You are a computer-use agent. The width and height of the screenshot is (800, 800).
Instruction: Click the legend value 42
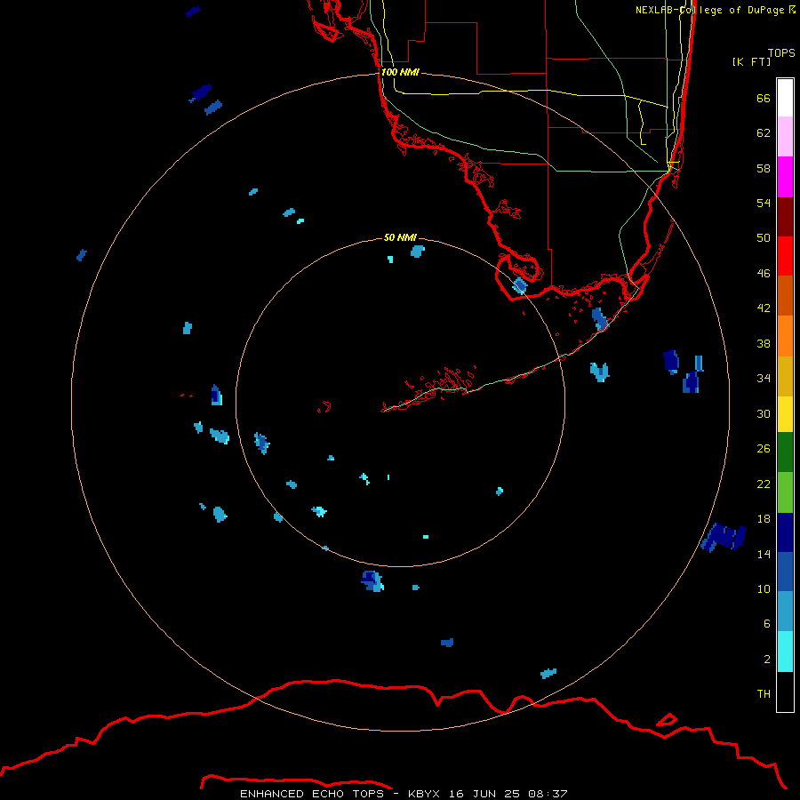(x=764, y=308)
